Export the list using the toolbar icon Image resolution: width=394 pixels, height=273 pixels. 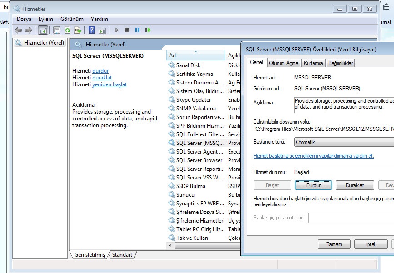point(78,30)
